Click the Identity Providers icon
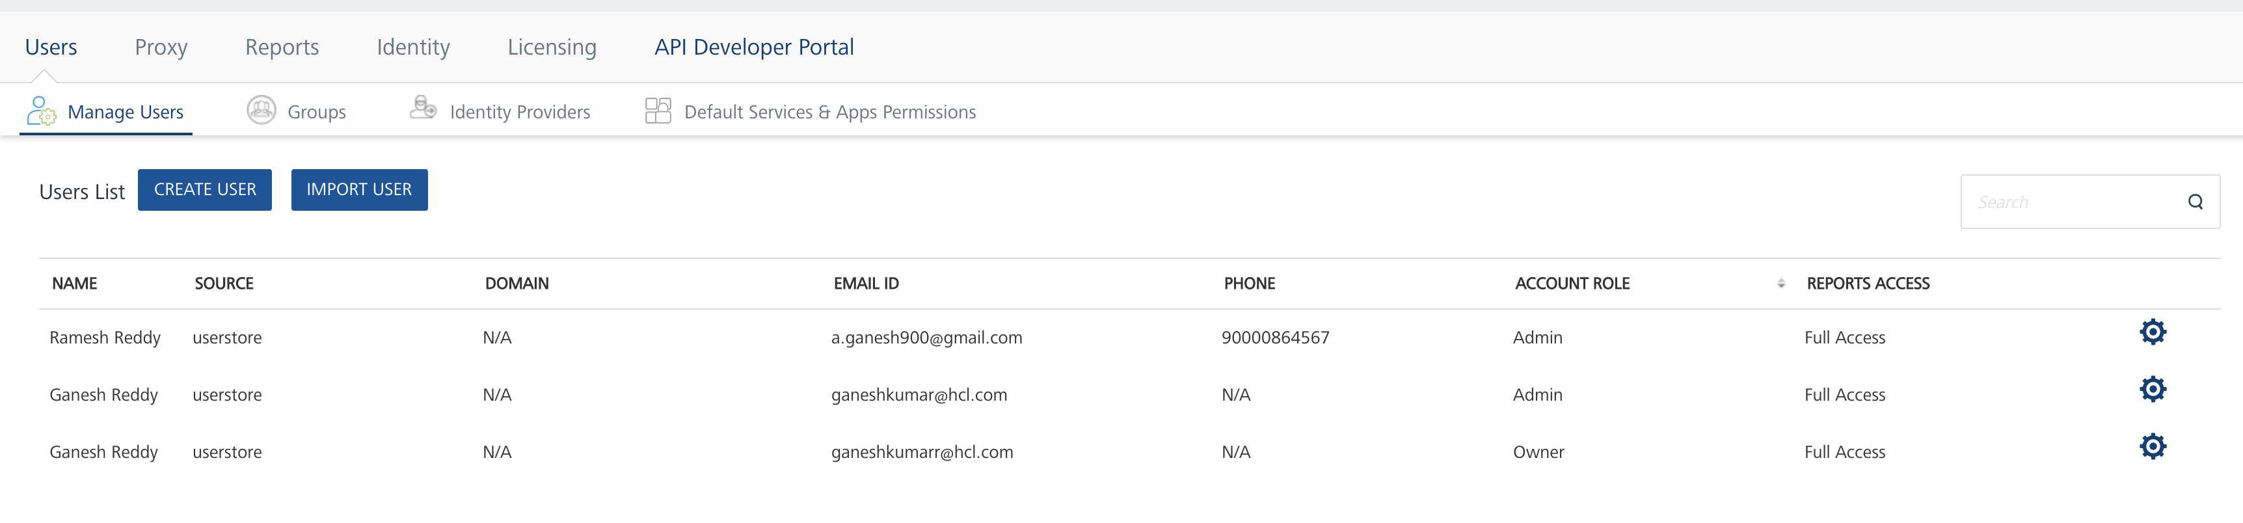The width and height of the screenshot is (2243, 523). coord(423,109)
